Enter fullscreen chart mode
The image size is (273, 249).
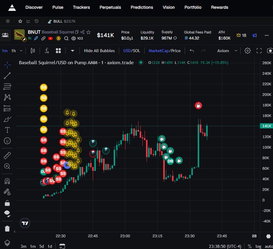coord(259,51)
